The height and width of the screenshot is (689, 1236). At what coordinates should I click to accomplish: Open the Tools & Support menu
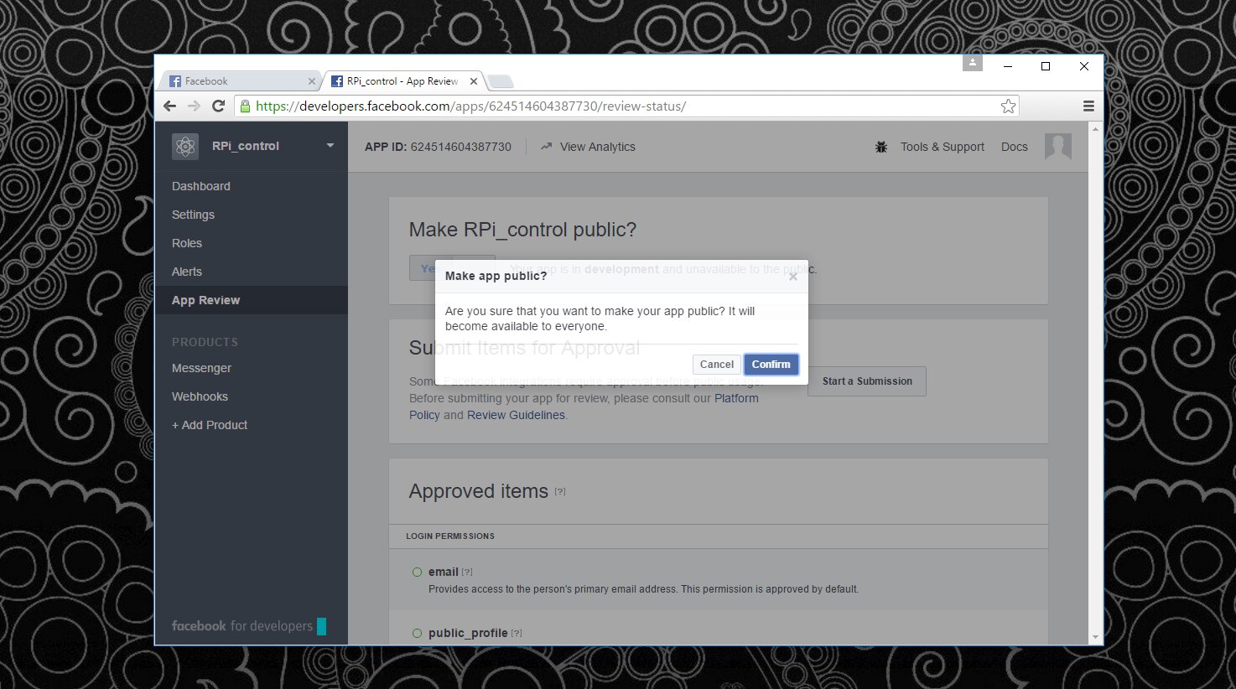click(x=942, y=147)
